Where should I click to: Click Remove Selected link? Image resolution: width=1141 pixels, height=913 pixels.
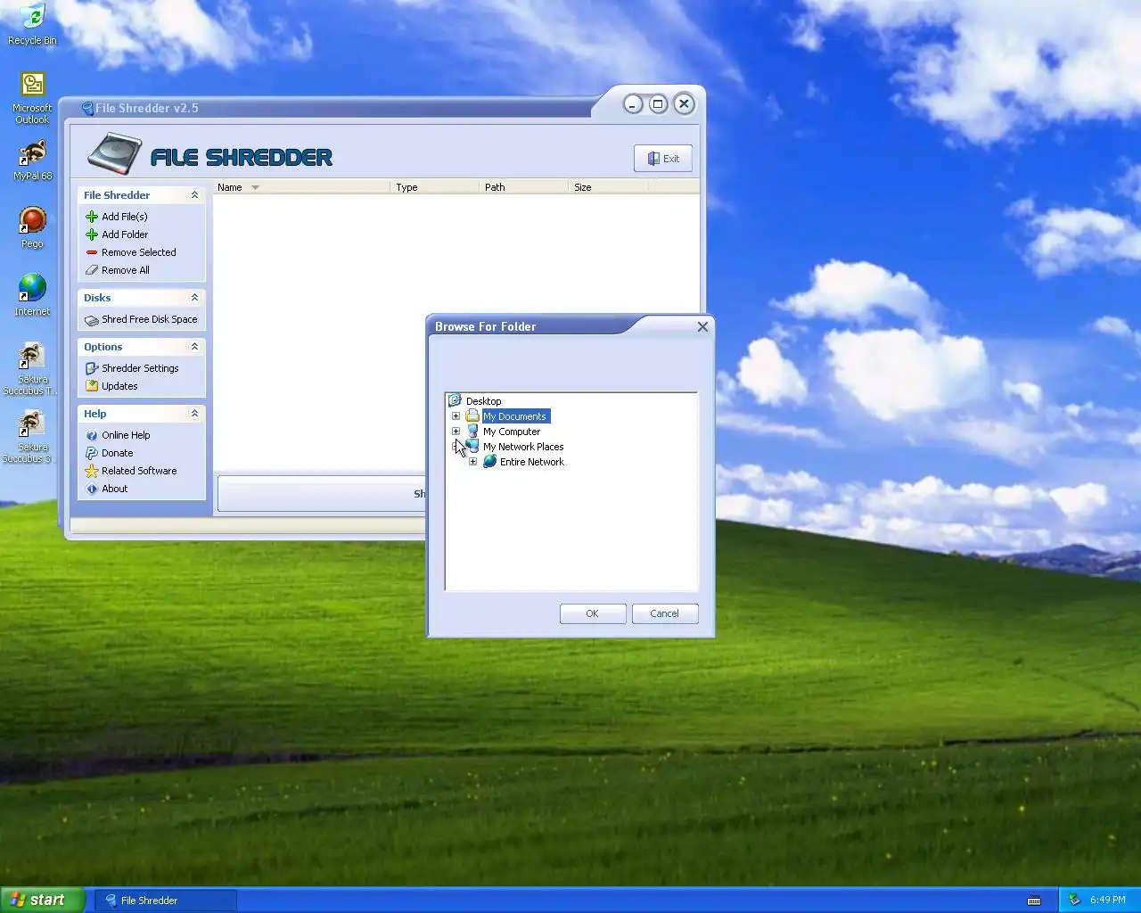click(x=139, y=252)
